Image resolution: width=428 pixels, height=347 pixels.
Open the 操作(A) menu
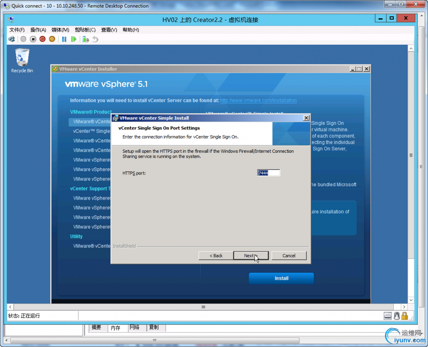[x=38, y=30]
